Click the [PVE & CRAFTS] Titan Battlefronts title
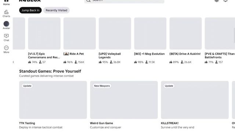The width and height of the screenshot is (235, 132). (x=220, y=55)
